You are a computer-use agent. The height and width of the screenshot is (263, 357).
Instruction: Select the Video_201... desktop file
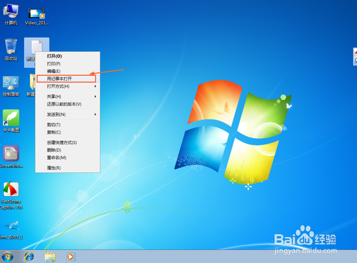coord(37,16)
